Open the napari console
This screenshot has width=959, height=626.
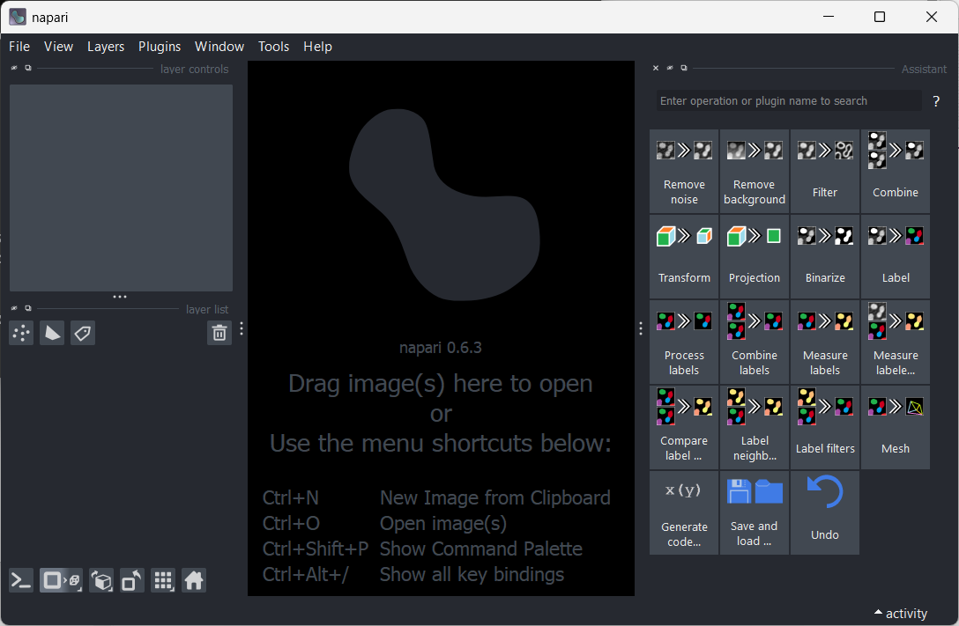point(21,580)
